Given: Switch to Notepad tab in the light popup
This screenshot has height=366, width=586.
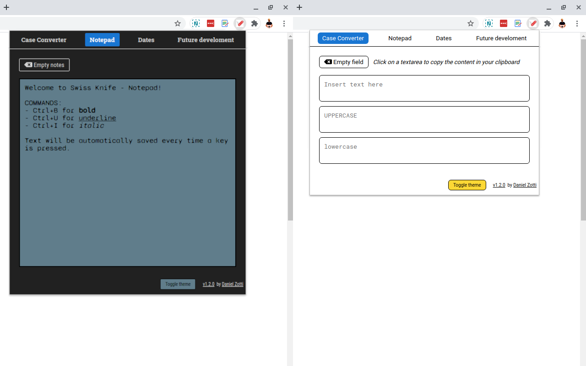Looking at the screenshot, I should pyautogui.click(x=400, y=38).
